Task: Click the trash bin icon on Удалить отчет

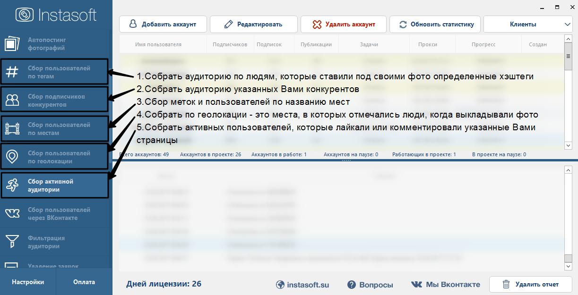Action: click(x=506, y=284)
